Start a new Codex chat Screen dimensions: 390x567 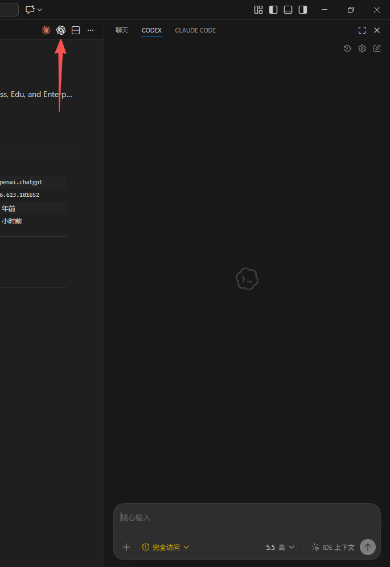(x=377, y=48)
